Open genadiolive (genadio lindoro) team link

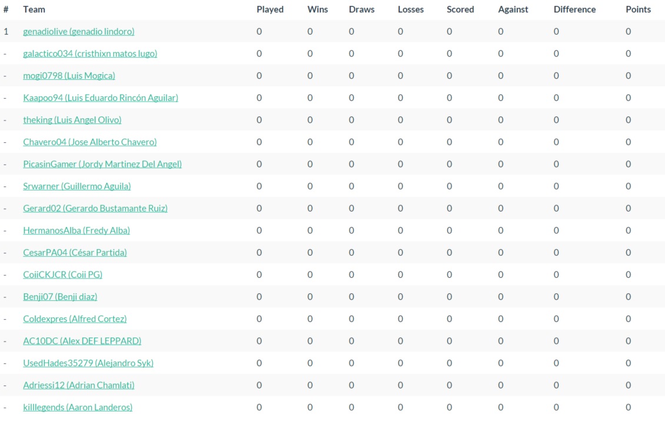78,32
